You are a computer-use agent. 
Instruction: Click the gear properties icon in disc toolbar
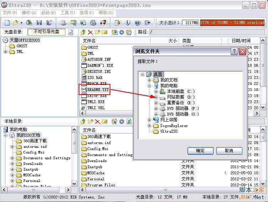[x=121, y=32]
